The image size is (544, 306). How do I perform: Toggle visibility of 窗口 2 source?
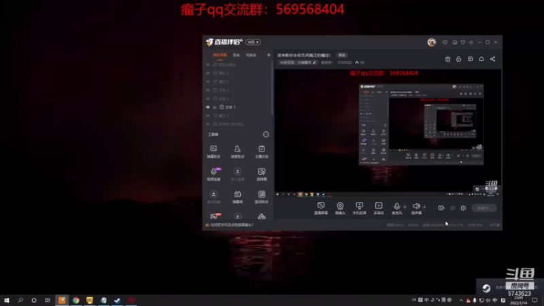[x=207, y=116]
